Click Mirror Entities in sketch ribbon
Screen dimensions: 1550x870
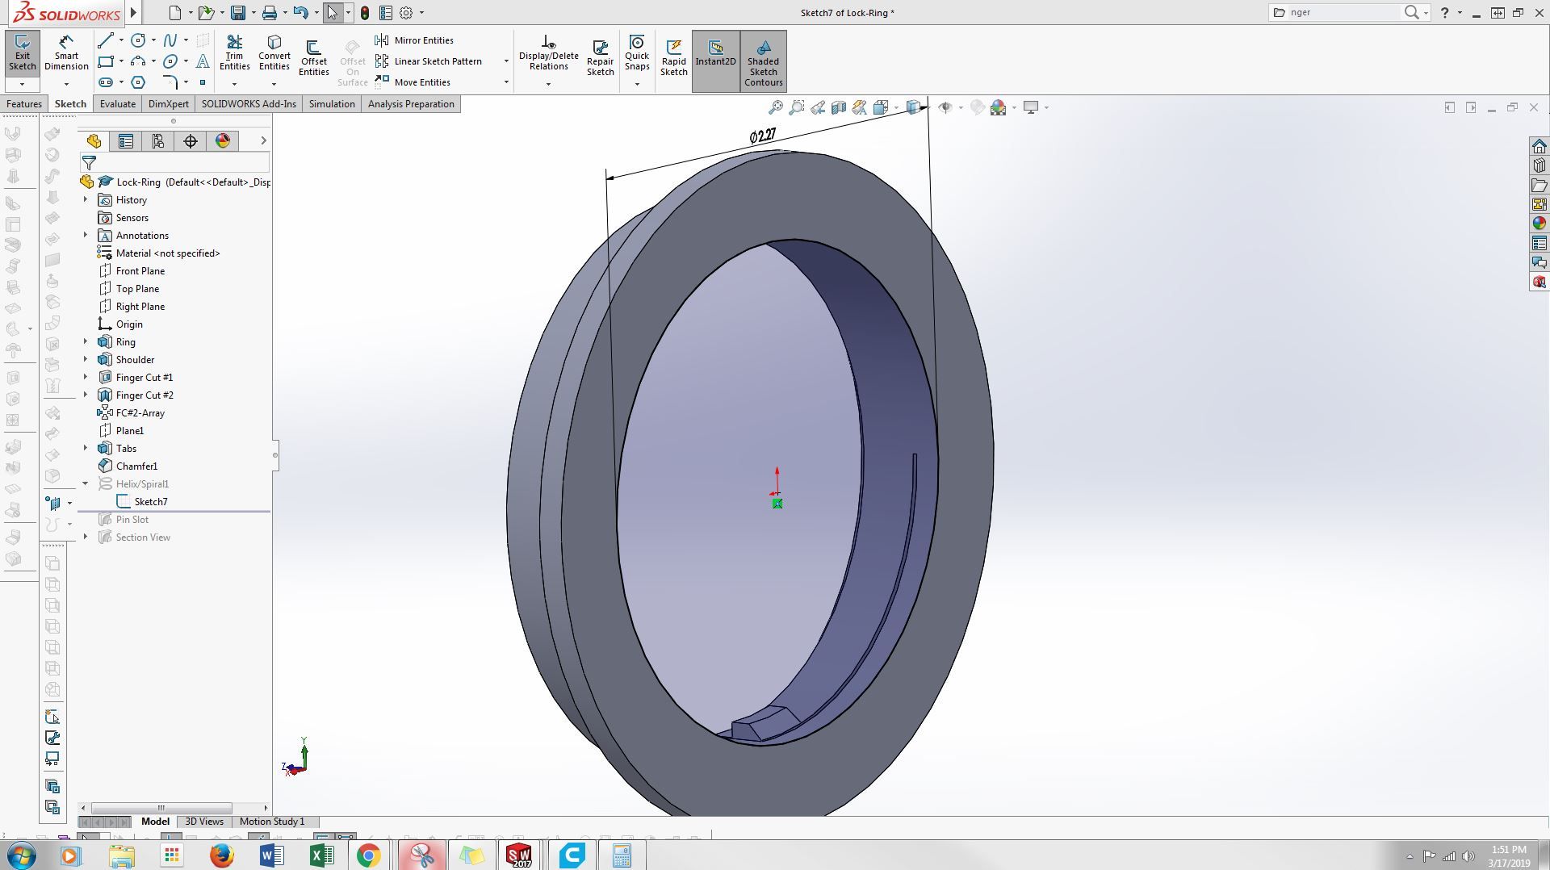coord(414,40)
